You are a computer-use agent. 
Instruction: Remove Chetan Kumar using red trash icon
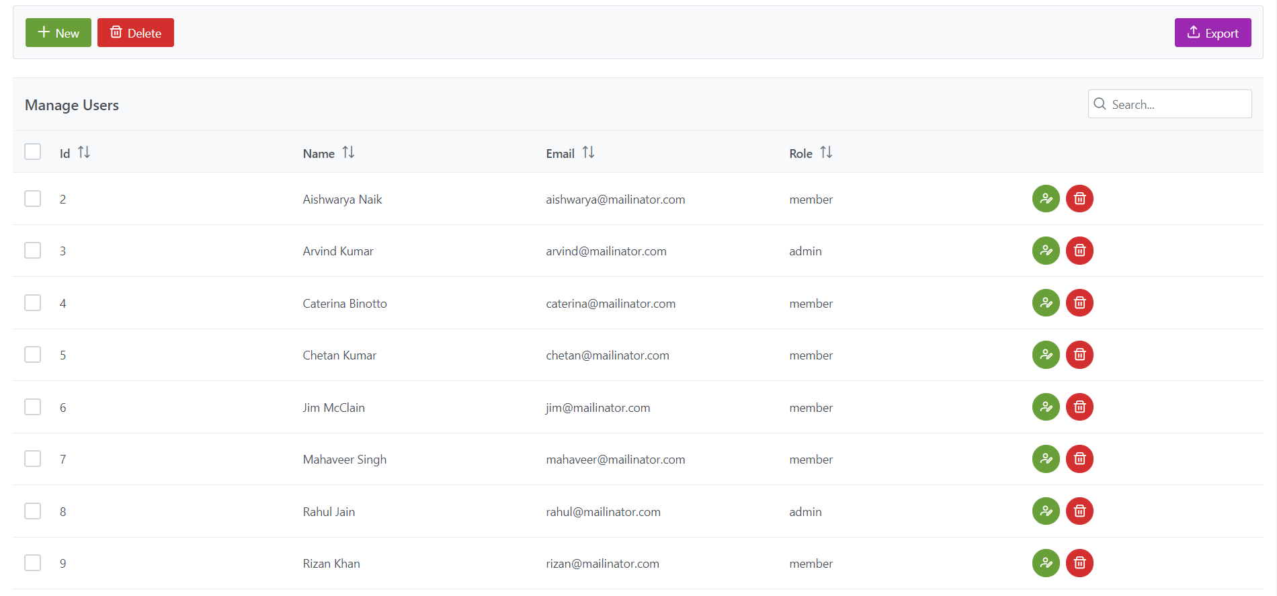[x=1079, y=355]
